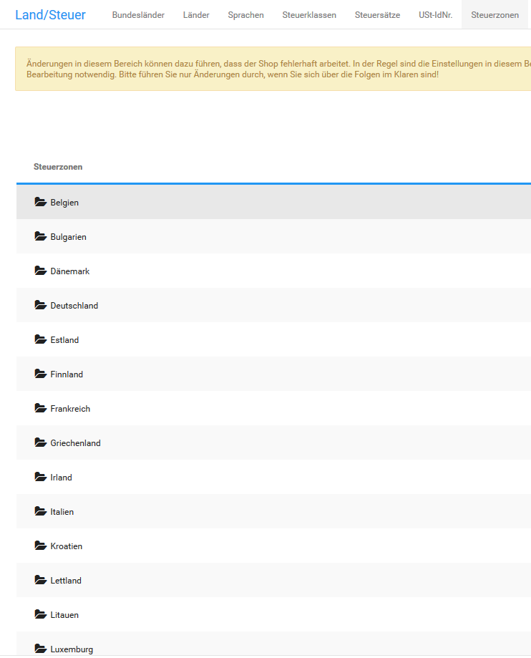This screenshot has width=531, height=658.
Task: Click the folder icon next to Griechenland
Action: [40, 442]
